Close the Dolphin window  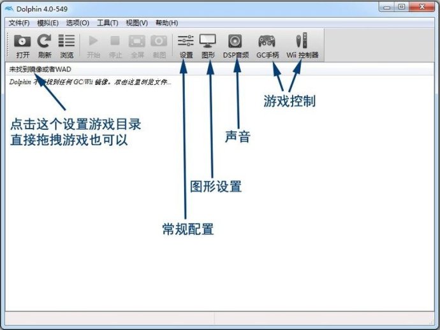[x=422, y=7]
